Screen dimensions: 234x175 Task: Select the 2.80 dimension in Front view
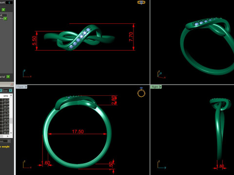114,100
